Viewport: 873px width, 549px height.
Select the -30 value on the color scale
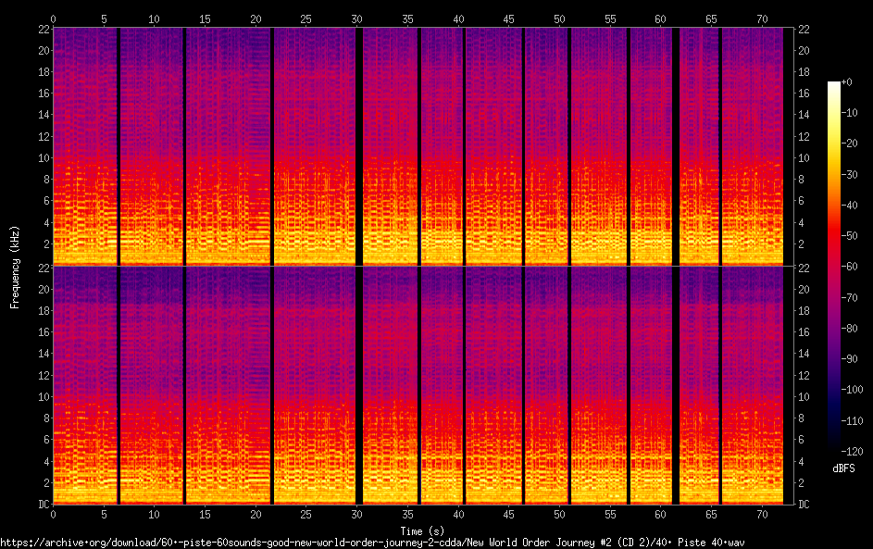point(850,174)
